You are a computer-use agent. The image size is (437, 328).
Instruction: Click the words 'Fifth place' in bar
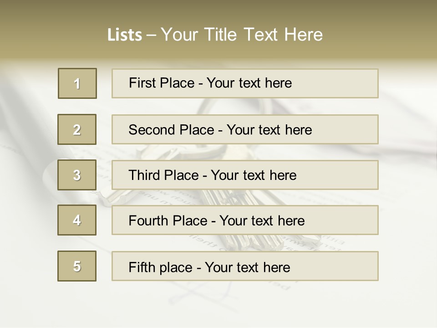tap(161, 267)
